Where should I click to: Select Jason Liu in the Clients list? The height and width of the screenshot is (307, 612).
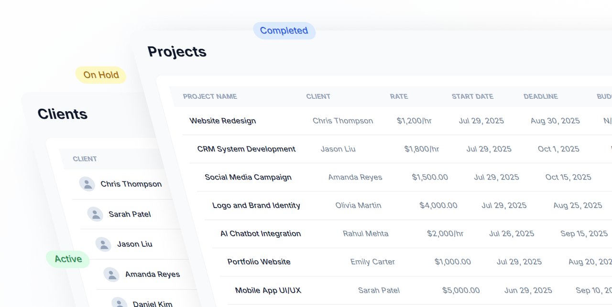(x=135, y=244)
